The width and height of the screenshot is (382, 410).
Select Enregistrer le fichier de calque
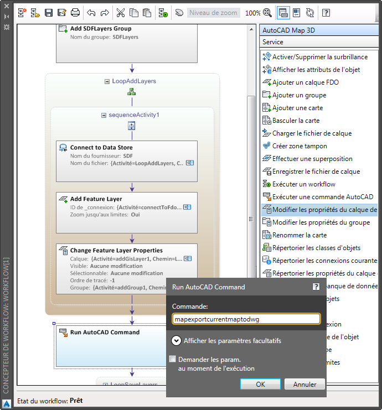(320, 172)
